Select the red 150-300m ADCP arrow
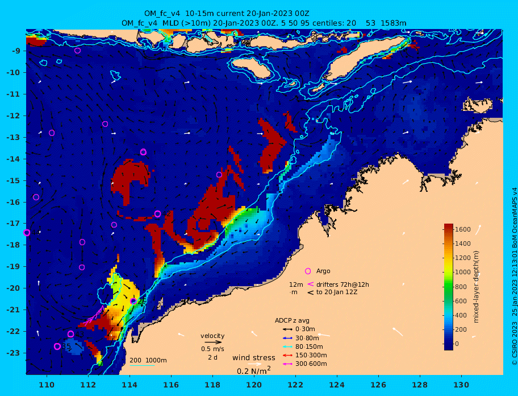This screenshot has height=396, width=518. (x=287, y=355)
